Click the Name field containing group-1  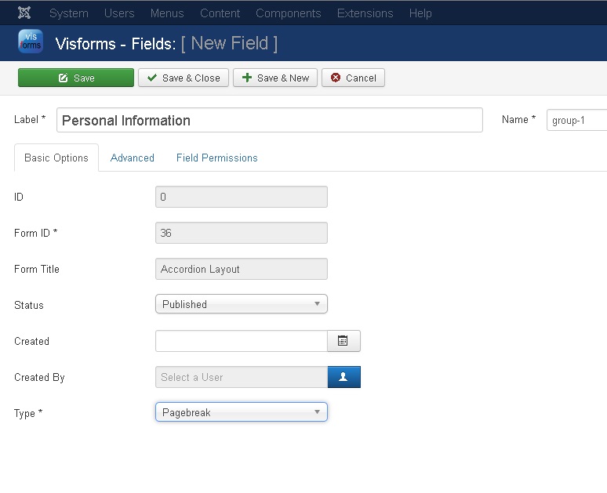pos(576,120)
